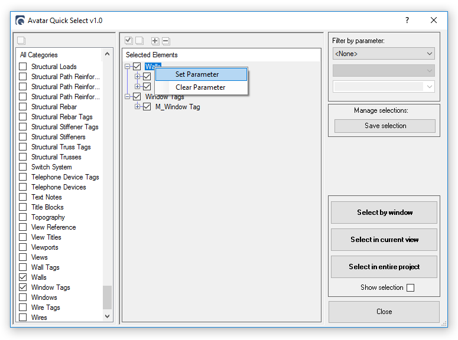Check the Structural Rebar Tags category

point(23,117)
